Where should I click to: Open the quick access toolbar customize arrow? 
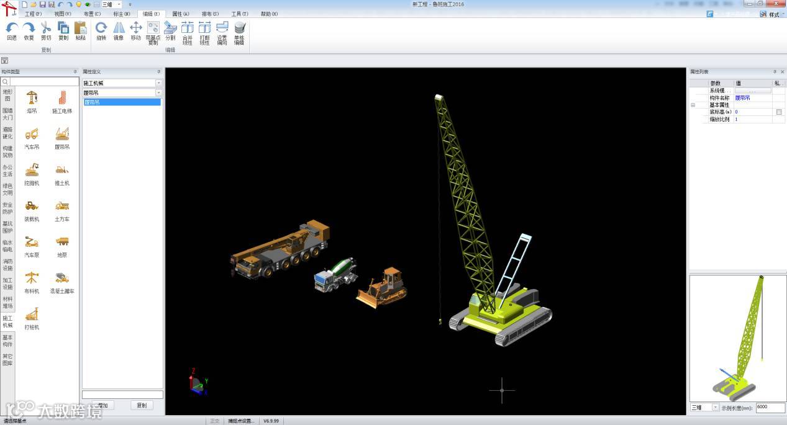point(130,4)
